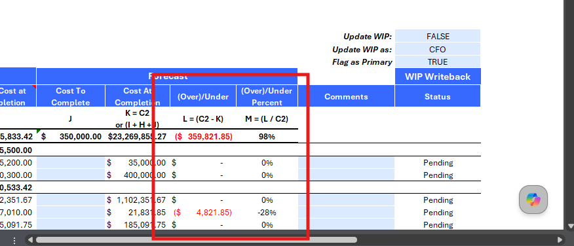Click Cost To Complete input in the $21,831.85 row
This screenshot has width=574, height=246.
click(71, 213)
